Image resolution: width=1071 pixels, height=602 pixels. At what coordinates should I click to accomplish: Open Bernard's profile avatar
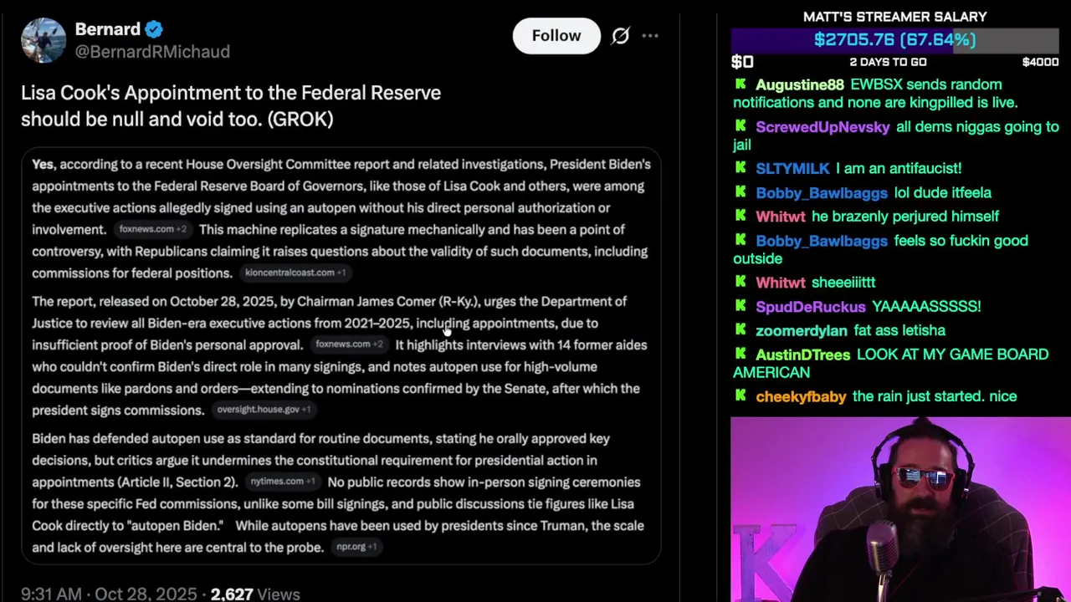pos(44,40)
